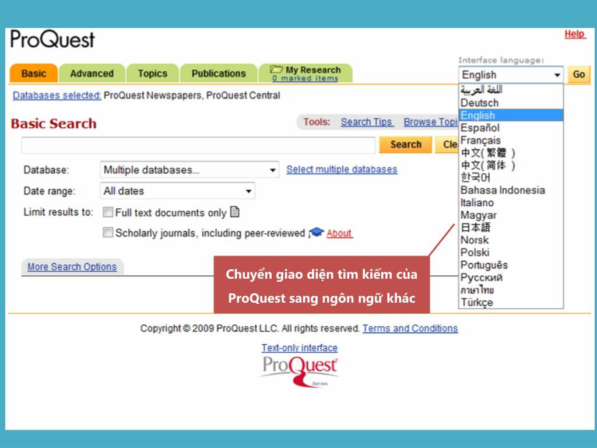Go to the Topics tab
This screenshot has width=597, height=448.
coord(152,73)
